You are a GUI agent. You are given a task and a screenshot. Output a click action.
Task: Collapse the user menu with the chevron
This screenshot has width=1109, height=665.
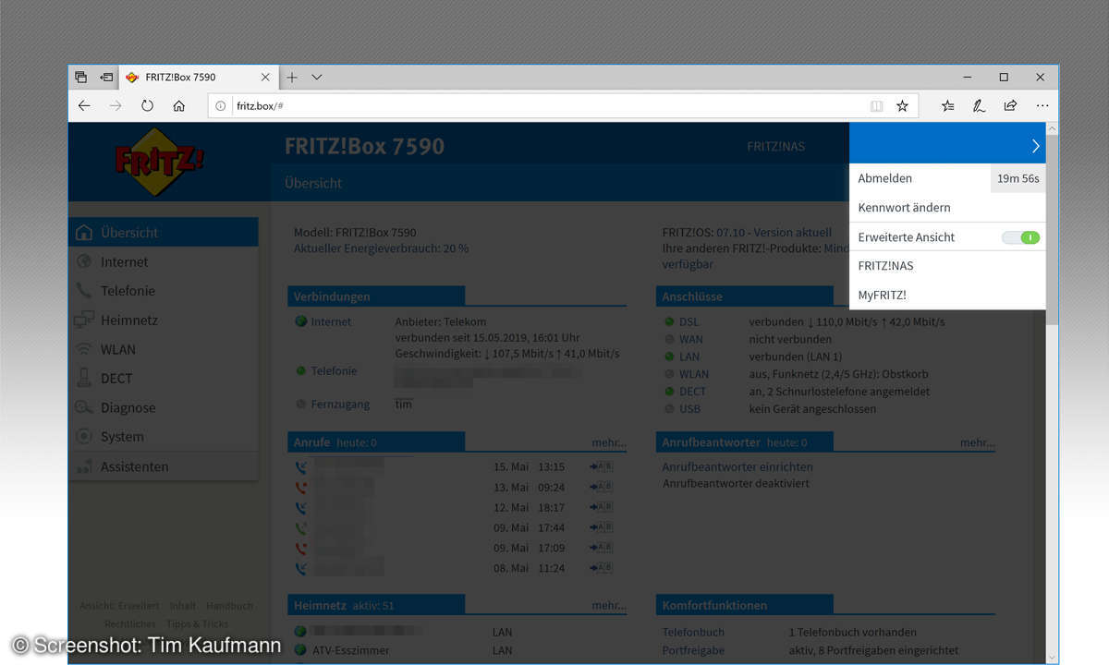click(1035, 146)
